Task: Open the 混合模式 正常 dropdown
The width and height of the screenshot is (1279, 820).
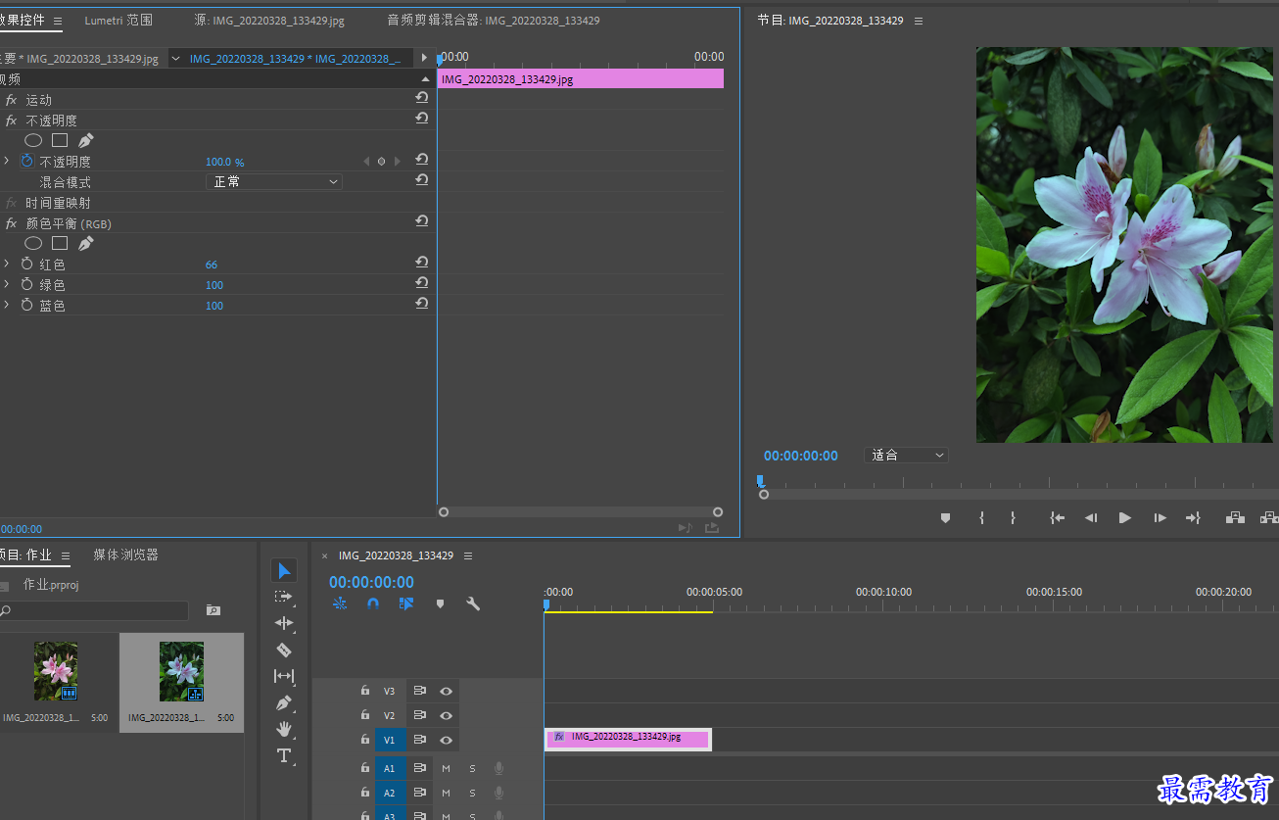Action: [x=274, y=182]
